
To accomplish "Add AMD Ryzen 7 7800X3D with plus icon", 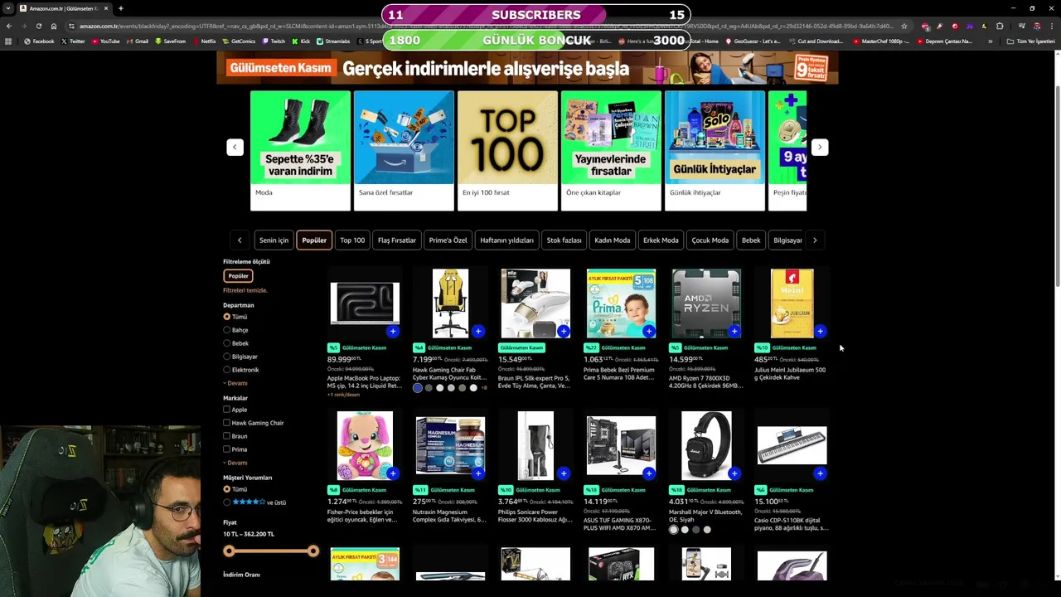I will 734,332.
